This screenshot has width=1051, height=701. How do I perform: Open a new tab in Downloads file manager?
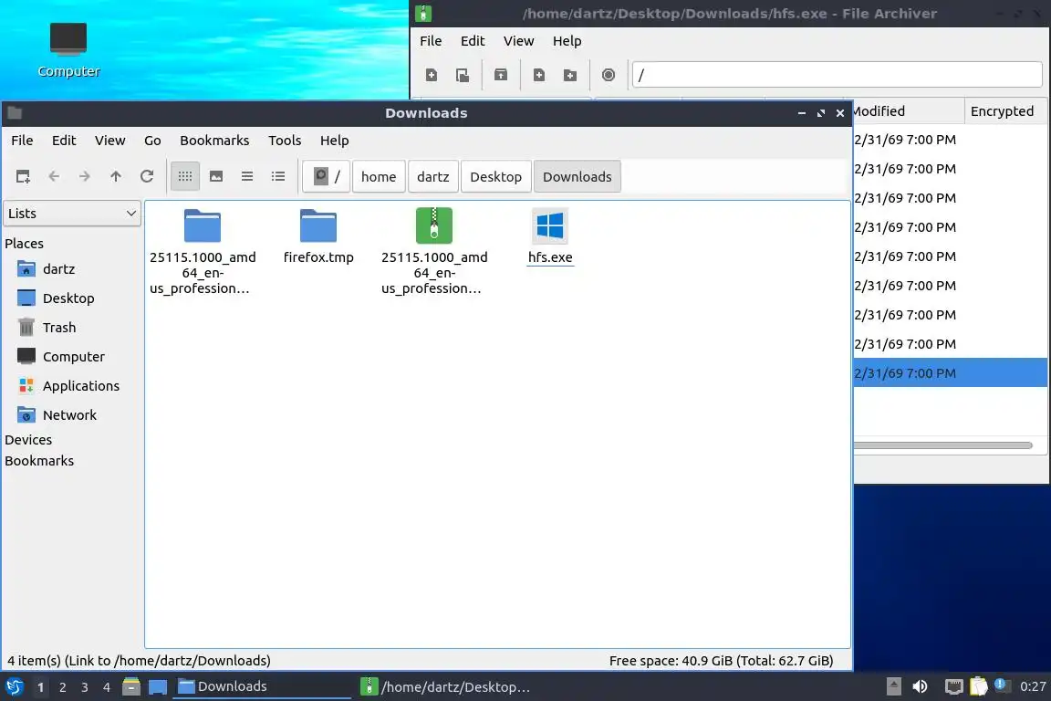pos(23,176)
